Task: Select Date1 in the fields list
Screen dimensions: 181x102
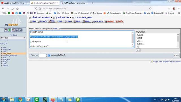Action: tap(139, 38)
